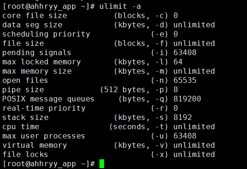
Task: Click the '(-e)' option flag
Action: click(160, 34)
